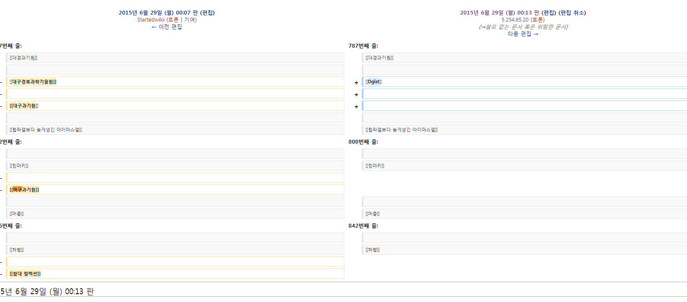
Task: Open the 00:13 revision link
Action: tap(499, 13)
